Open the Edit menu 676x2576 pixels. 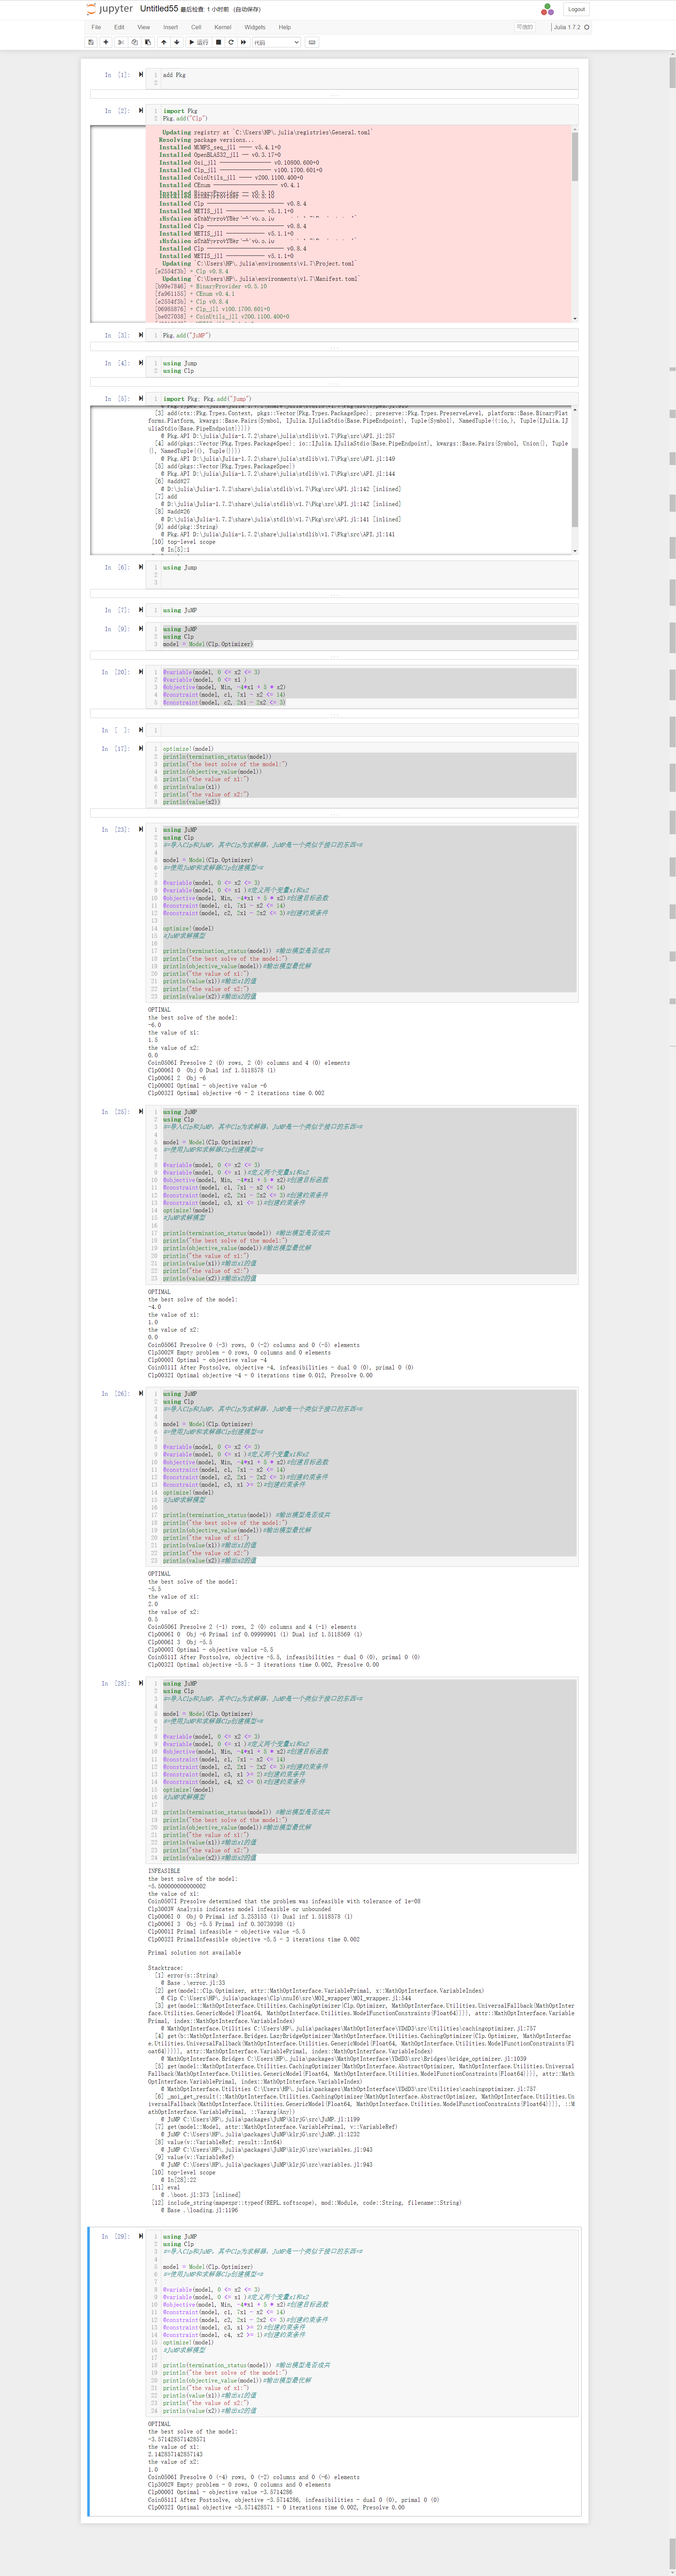point(119,27)
